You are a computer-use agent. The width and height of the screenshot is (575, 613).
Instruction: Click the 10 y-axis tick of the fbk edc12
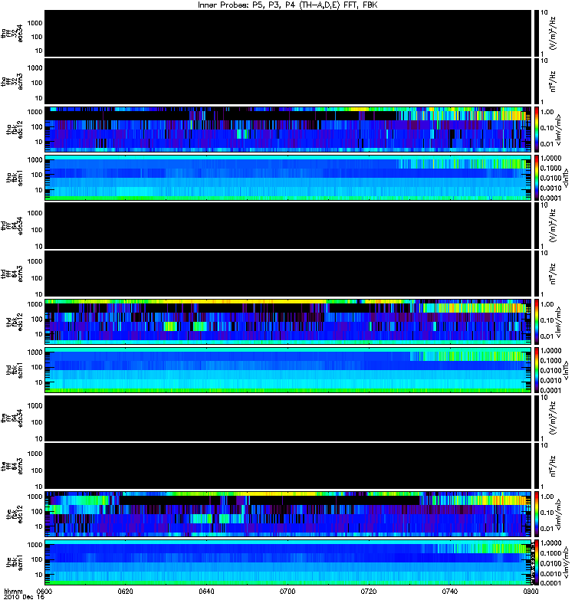tap(38, 526)
